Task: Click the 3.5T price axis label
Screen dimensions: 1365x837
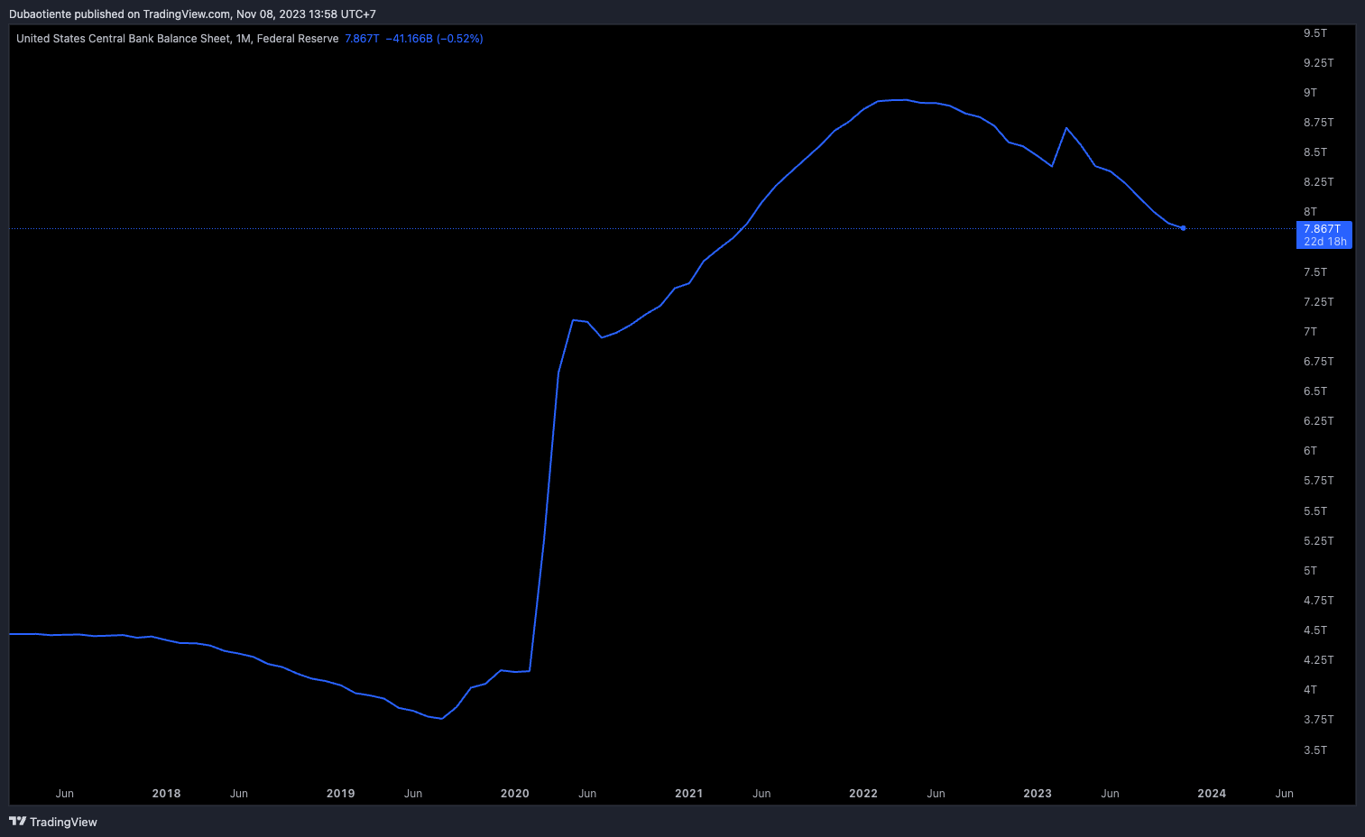Action: point(1314,750)
